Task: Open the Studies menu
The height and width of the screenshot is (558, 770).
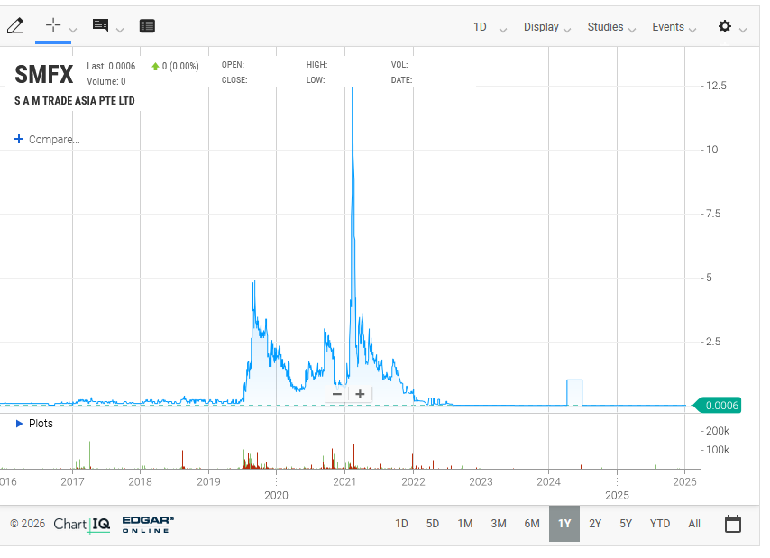Action: pyautogui.click(x=611, y=27)
